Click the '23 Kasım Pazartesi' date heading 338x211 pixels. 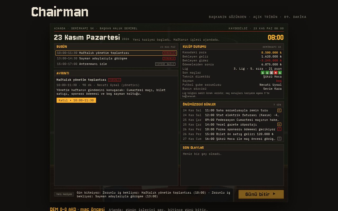tap(87, 37)
